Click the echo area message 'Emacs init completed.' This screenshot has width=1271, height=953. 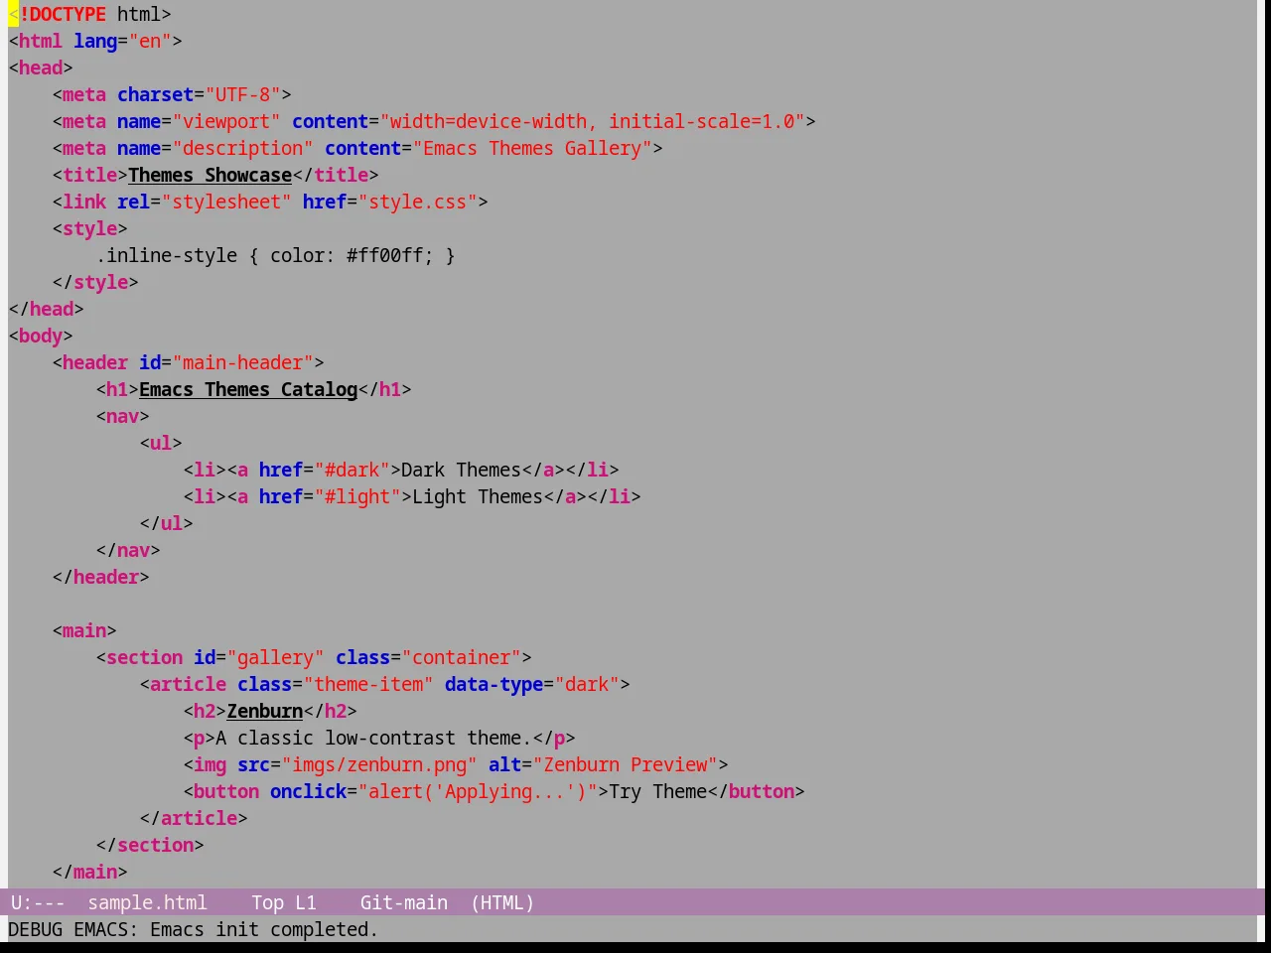(x=264, y=929)
